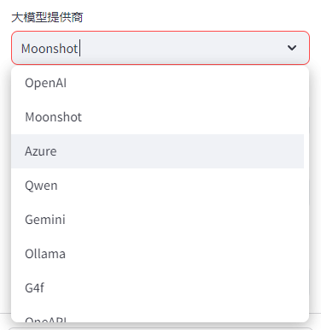Click empty space inside the provider combo box
This screenshot has height=330, width=321.
(x=182, y=48)
